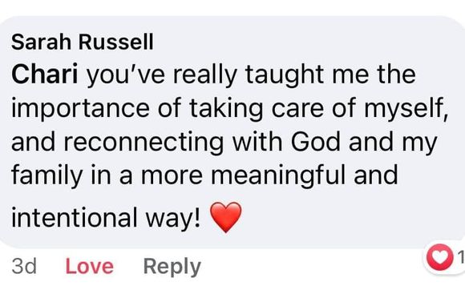Reply to Sarah Russell's comment
Viewport: 465px width, 290px height.
172,267
